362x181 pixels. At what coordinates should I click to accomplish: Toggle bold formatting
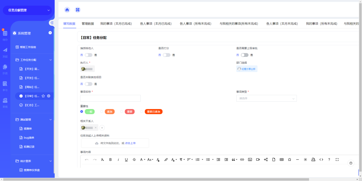pyautogui.click(x=110, y=160)
